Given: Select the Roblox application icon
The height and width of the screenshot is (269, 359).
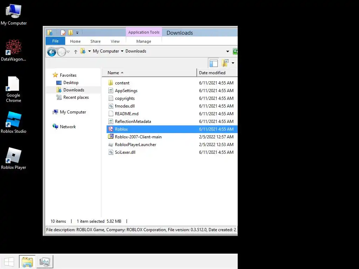Looking at the screenshot, I should (111, 129).
